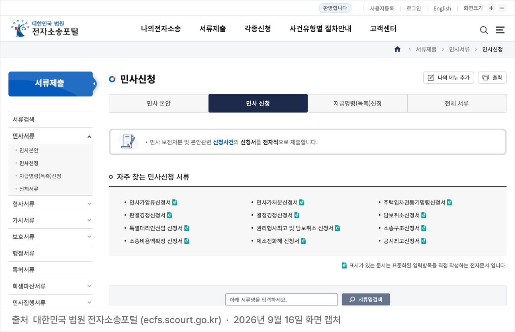Click e-document icon next to 민사가압류신청서
This screenshot has width=515, height=332.
(175, 202)
